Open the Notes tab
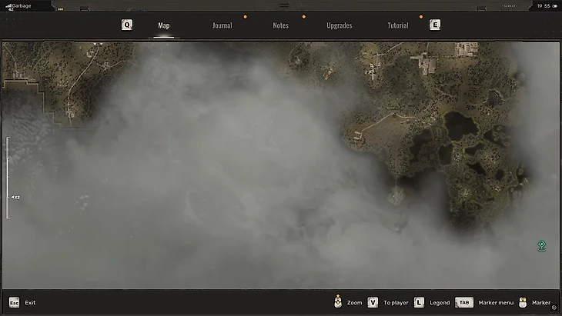This screenshot has width=562, height=316. [x=281, y=25]
